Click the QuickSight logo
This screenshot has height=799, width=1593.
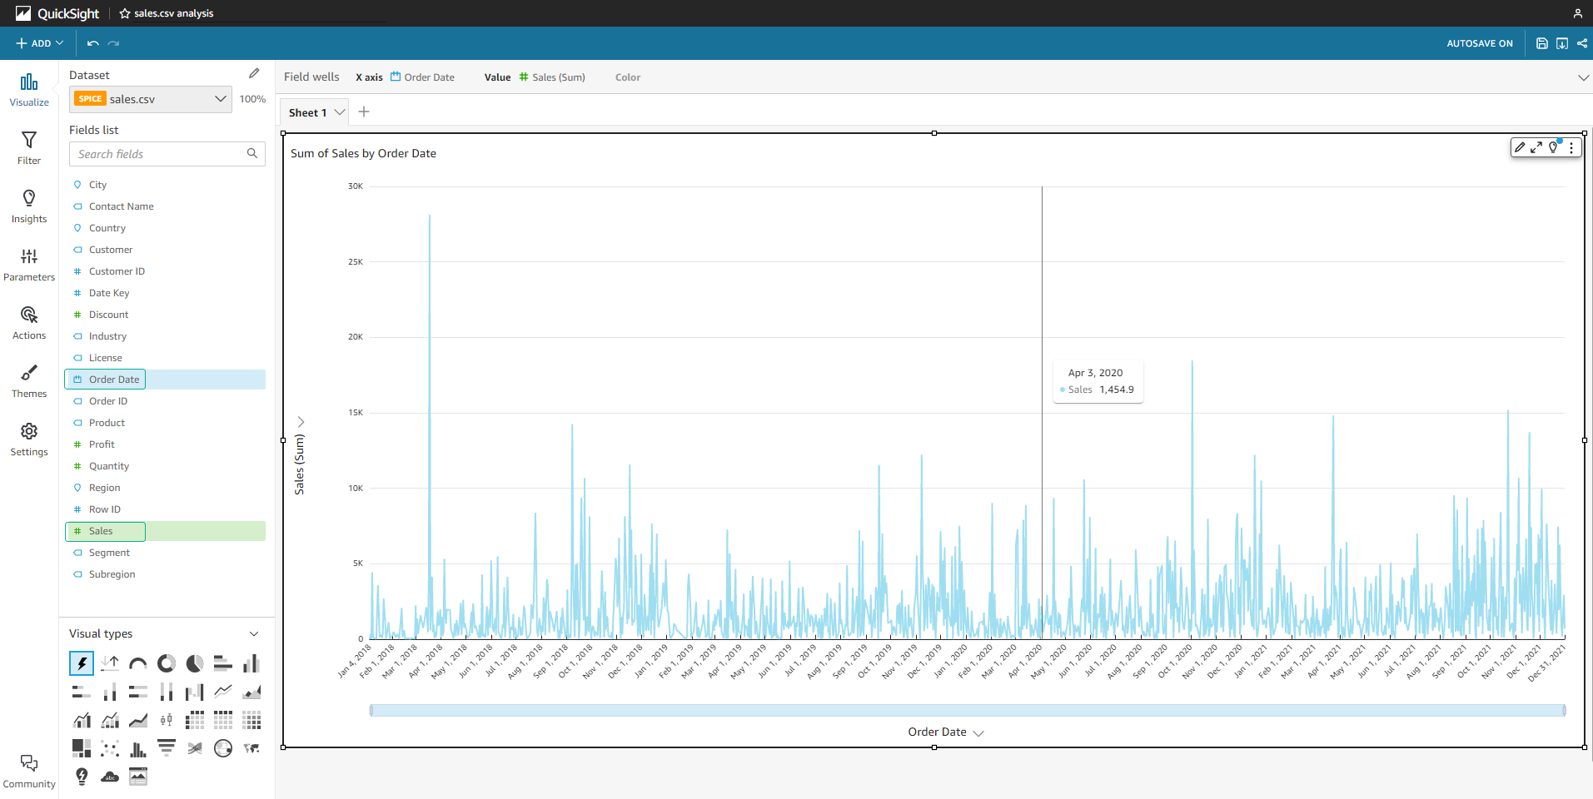coord(57,13)
